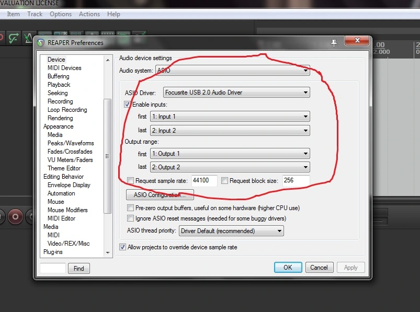Open the ASIO thread priority dropdown
This screenshot has height=312, width=420.
231,231
